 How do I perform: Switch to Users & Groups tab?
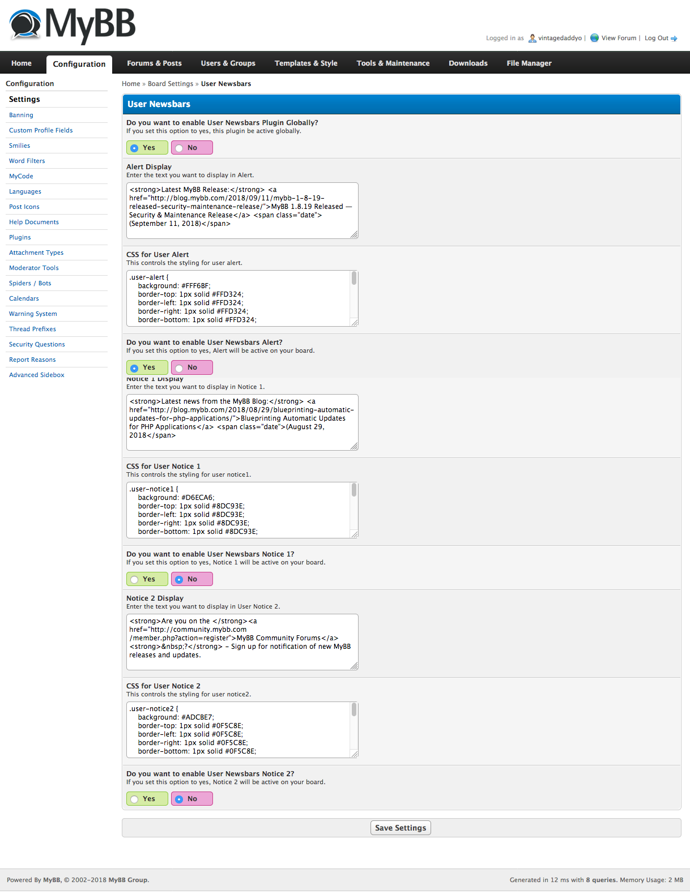point(228,63)
